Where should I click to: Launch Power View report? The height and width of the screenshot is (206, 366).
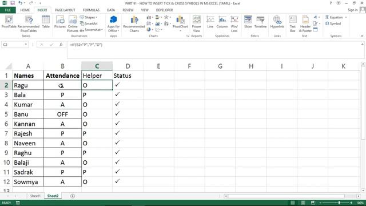click(x=197, y=24)
